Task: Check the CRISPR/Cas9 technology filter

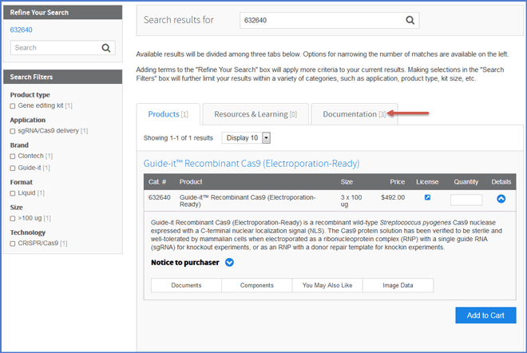Action: 13,244
